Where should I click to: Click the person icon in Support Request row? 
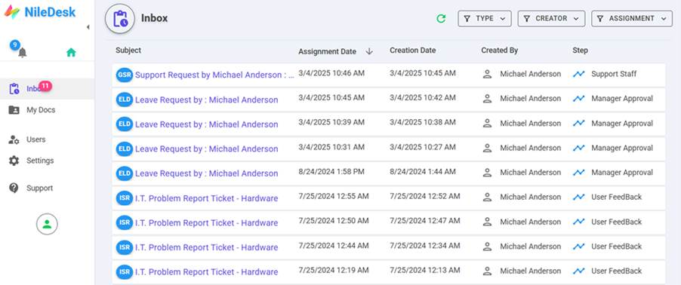tap(487, 74)
